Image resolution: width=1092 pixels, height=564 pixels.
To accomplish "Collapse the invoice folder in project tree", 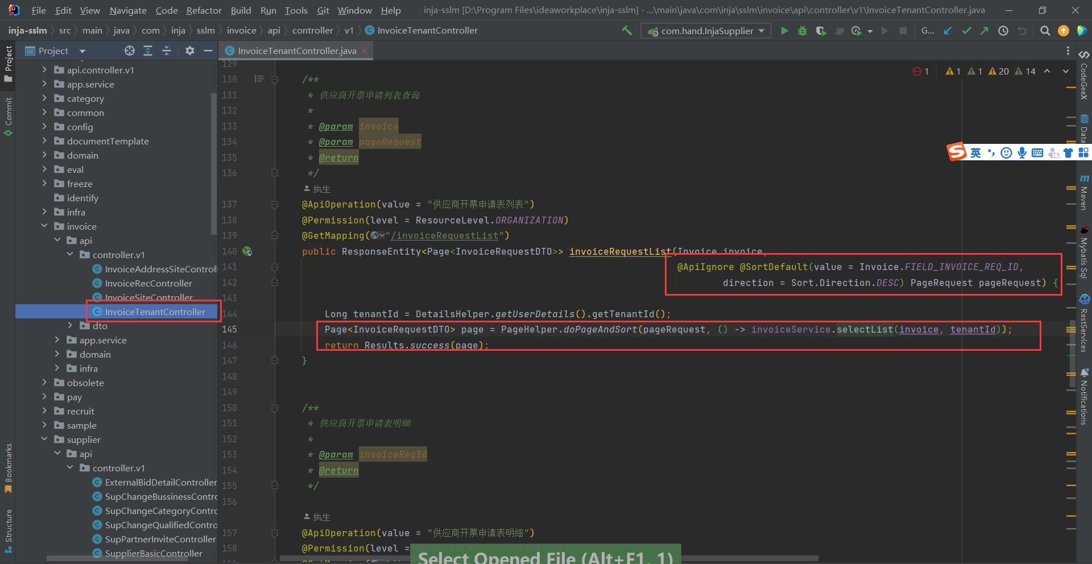I will click(x=44, y=226).
